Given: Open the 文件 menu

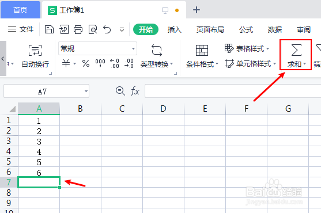Looking at the screenshot, I should click(x=21, y=29).
